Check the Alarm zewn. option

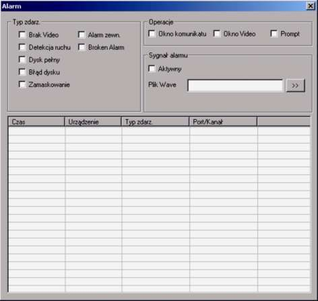point(82,35)
